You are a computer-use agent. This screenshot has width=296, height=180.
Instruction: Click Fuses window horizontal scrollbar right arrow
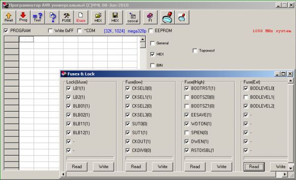pos(285,175)
